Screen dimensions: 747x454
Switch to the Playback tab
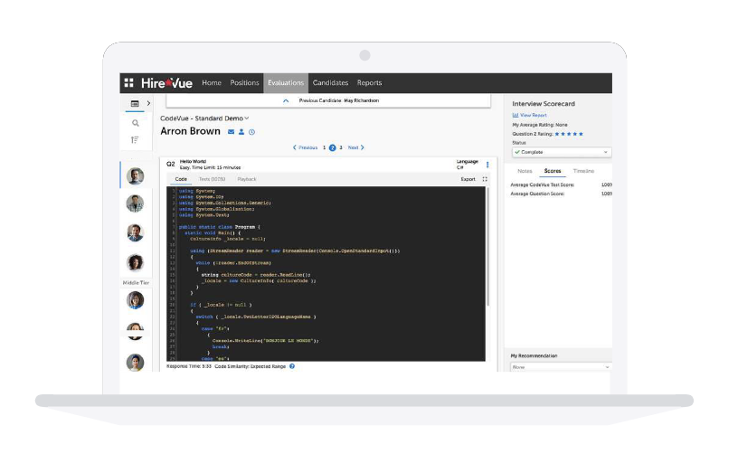247,179
